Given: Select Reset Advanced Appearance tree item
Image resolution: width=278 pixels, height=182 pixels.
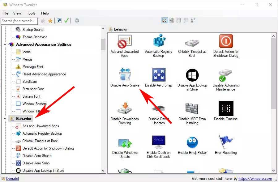Looking at the screenshot, I should [x=44, y=74].
